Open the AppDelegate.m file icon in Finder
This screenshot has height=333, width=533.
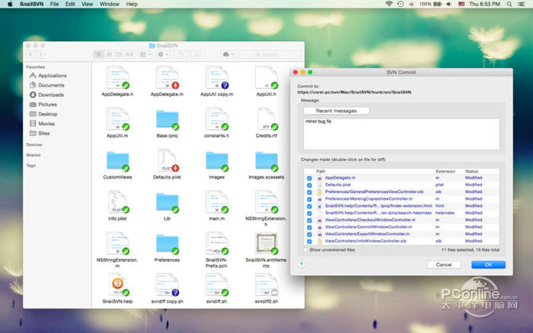(165, 78)
